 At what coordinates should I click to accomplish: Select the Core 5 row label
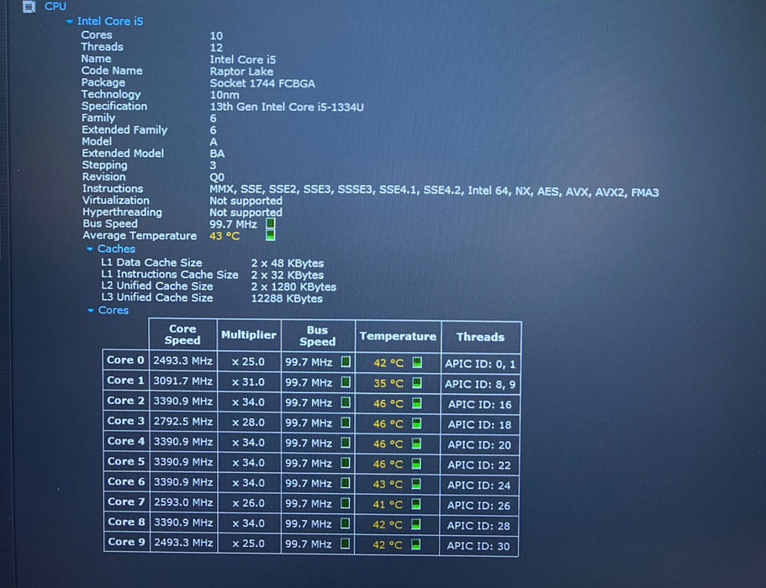pyautogui.click(x=126, y=461)
